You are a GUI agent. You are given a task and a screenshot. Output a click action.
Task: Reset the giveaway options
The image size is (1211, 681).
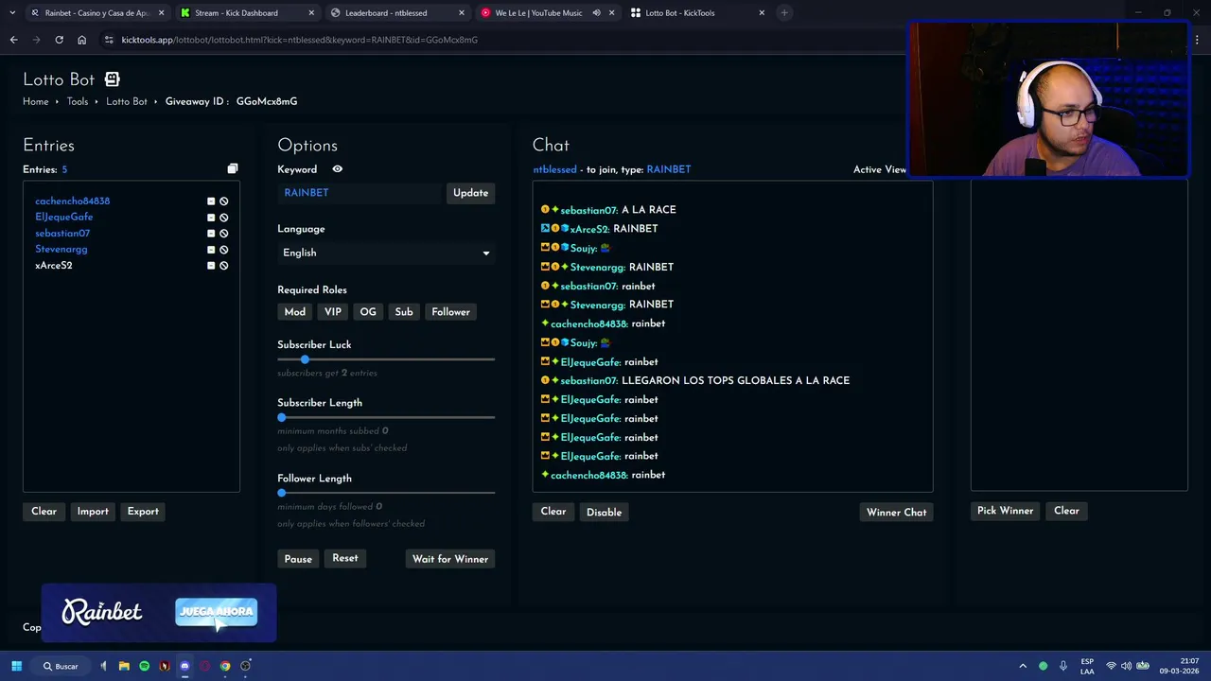point(345,558)
